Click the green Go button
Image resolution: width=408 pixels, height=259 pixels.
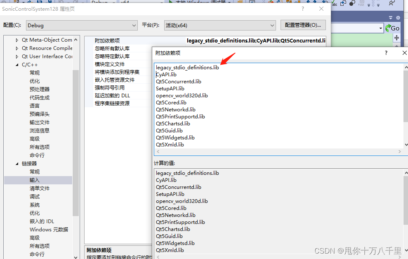coord(392,28)
